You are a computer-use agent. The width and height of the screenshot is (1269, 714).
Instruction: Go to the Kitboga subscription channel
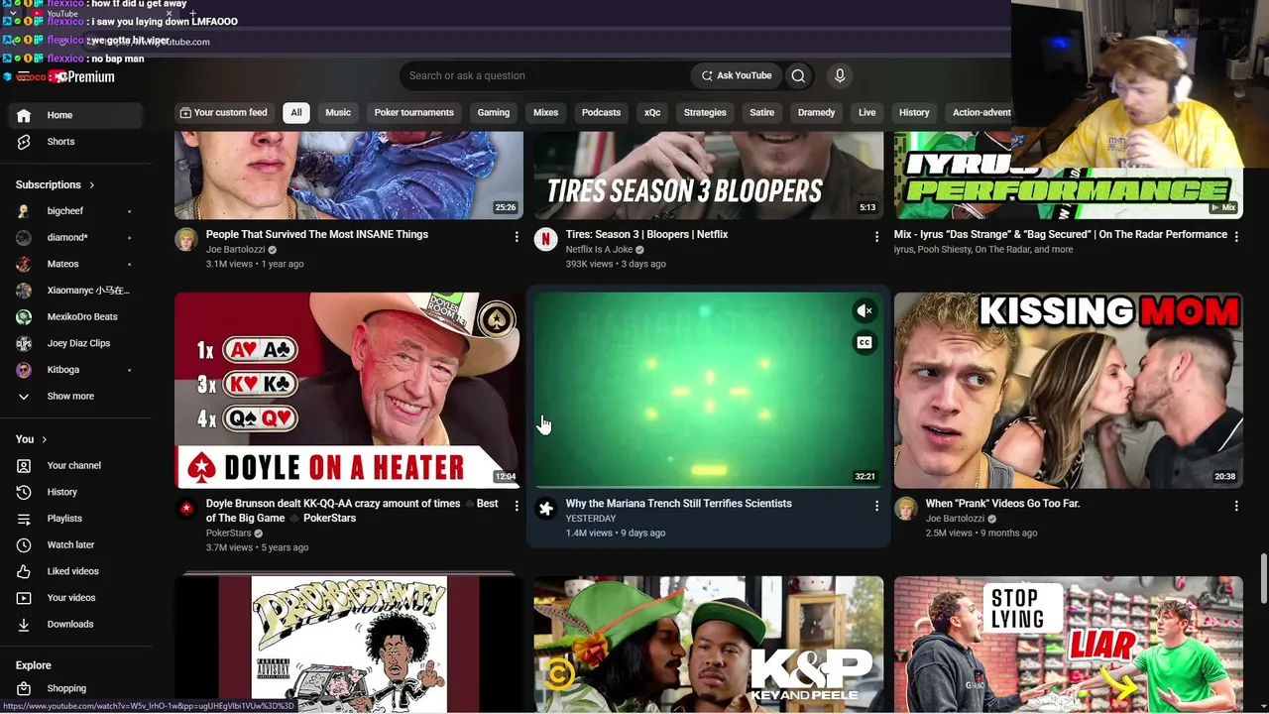pos(76,370)
